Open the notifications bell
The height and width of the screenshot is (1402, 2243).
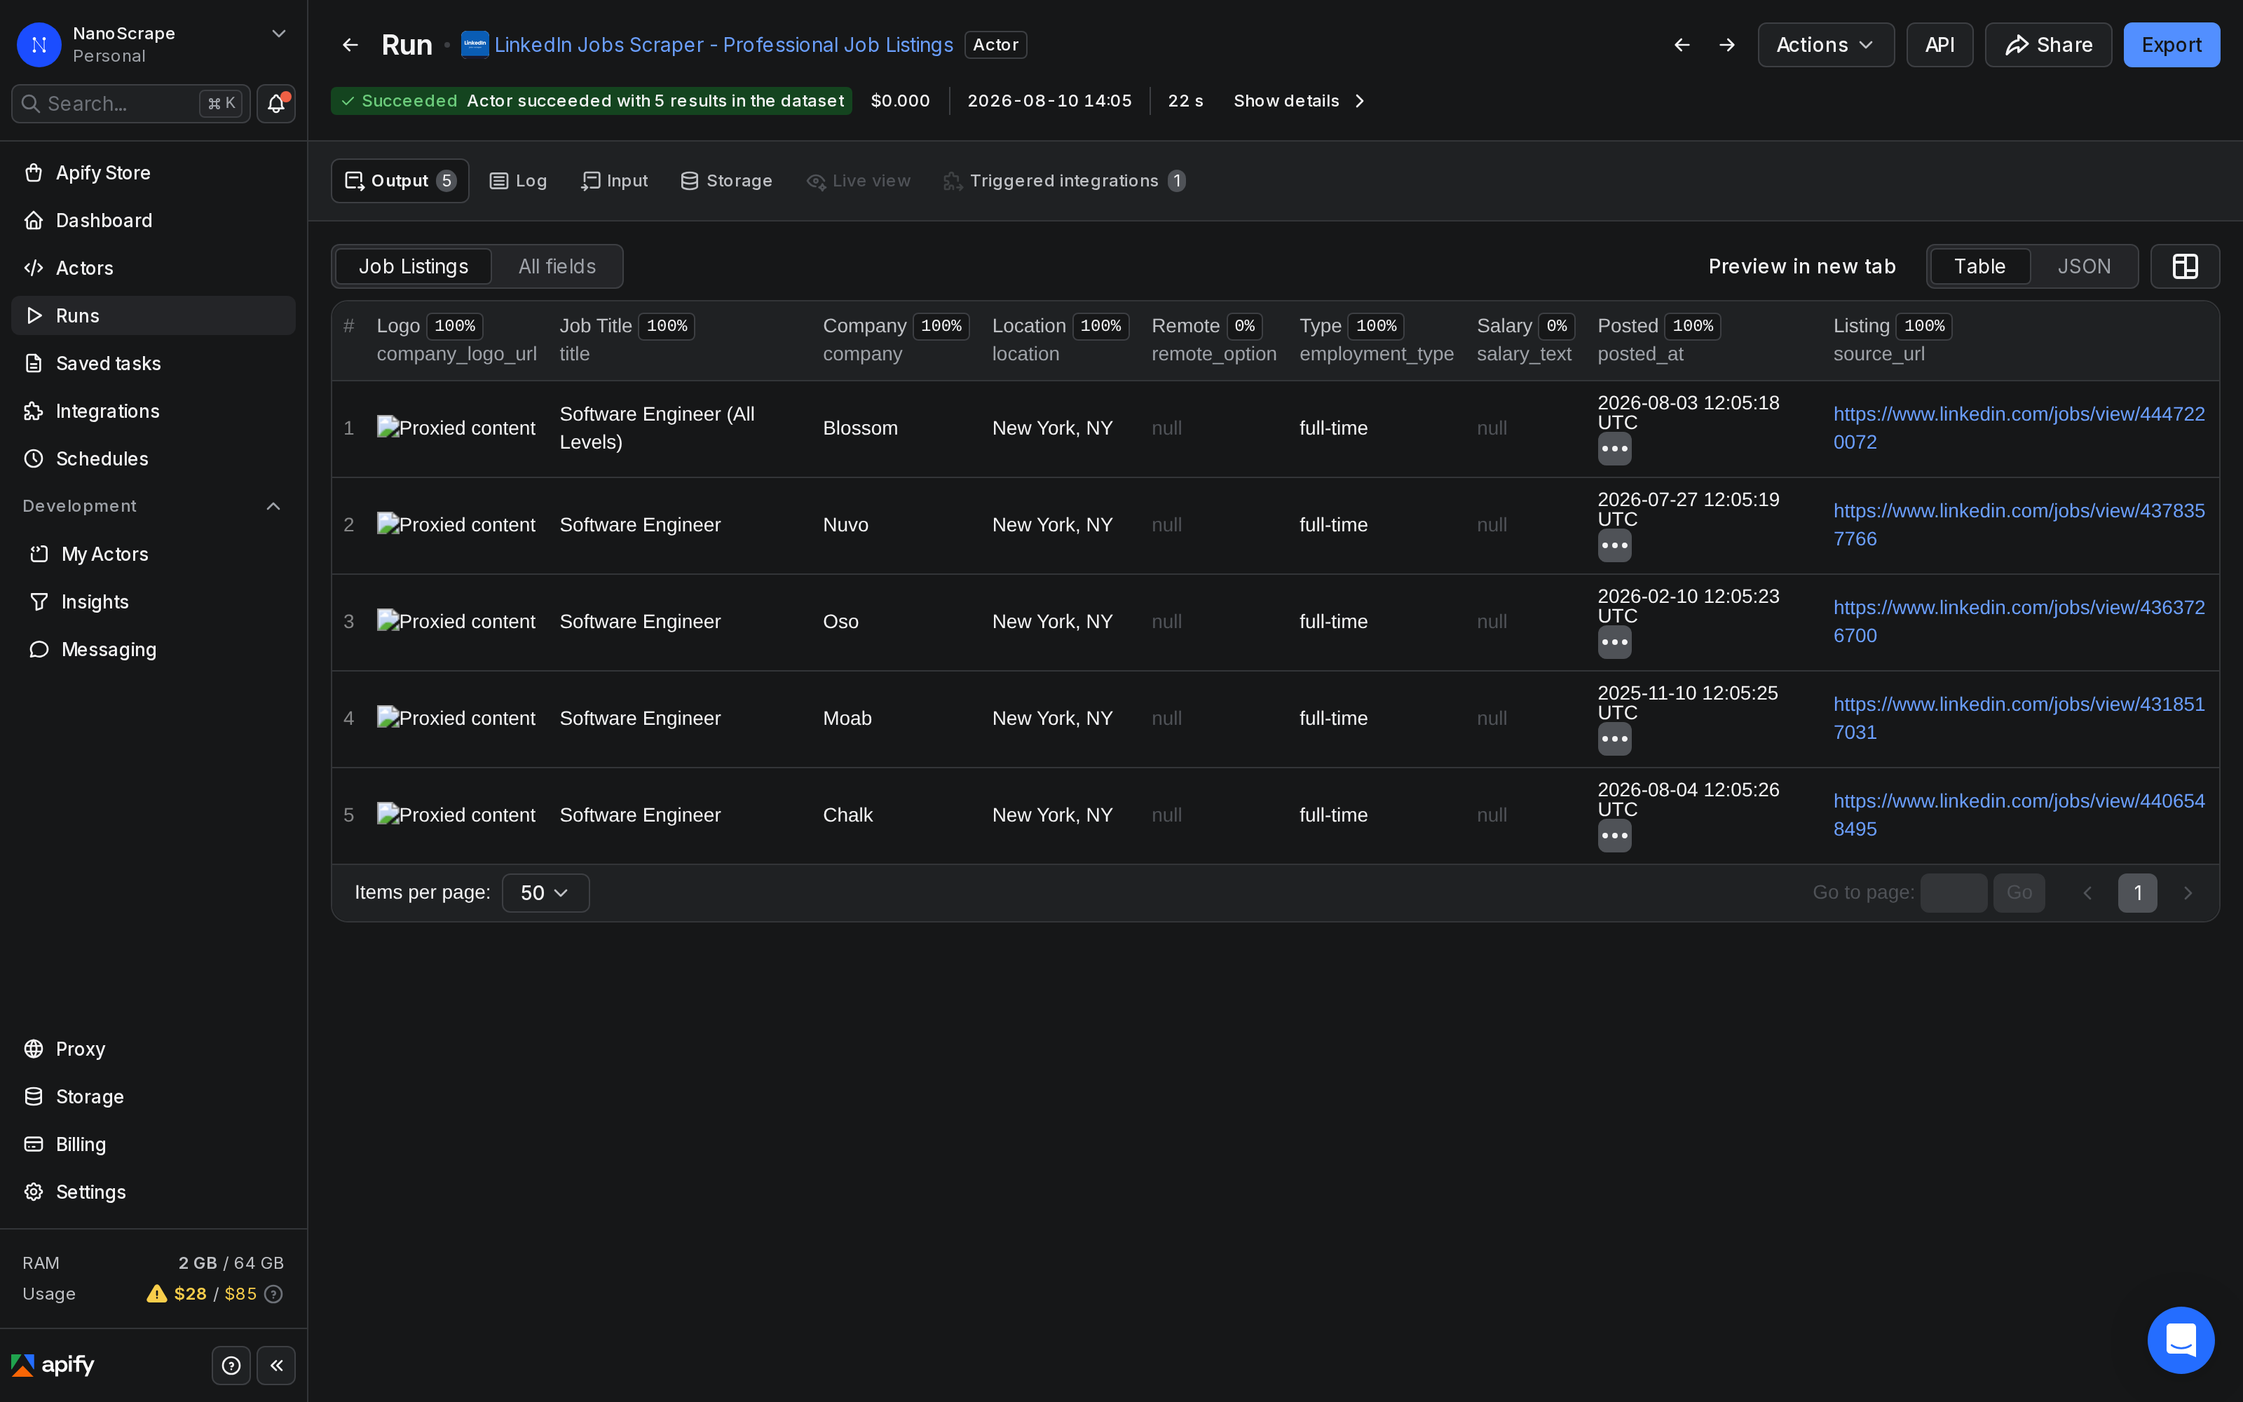276,104
